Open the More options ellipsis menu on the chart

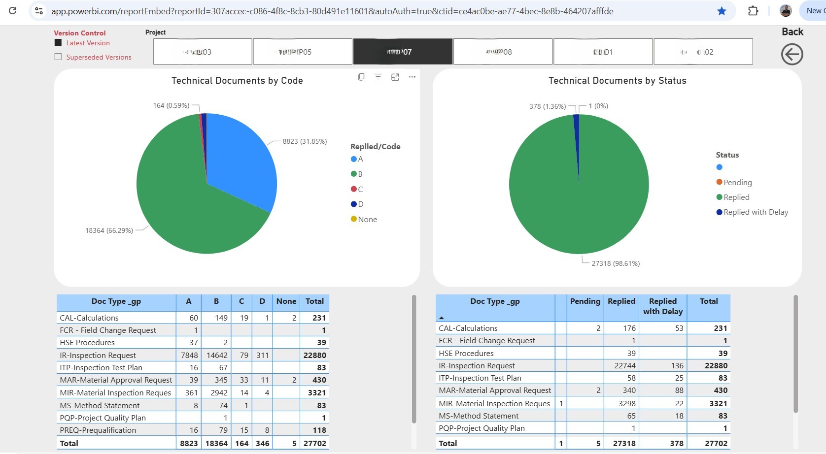pyautogui.click(x=412, y=77)
